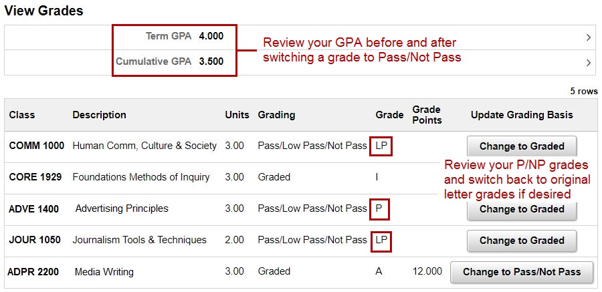Click the Update Grading Basis header
The height and width of the screenshot is (292, 602).
[x=522, y=115]
